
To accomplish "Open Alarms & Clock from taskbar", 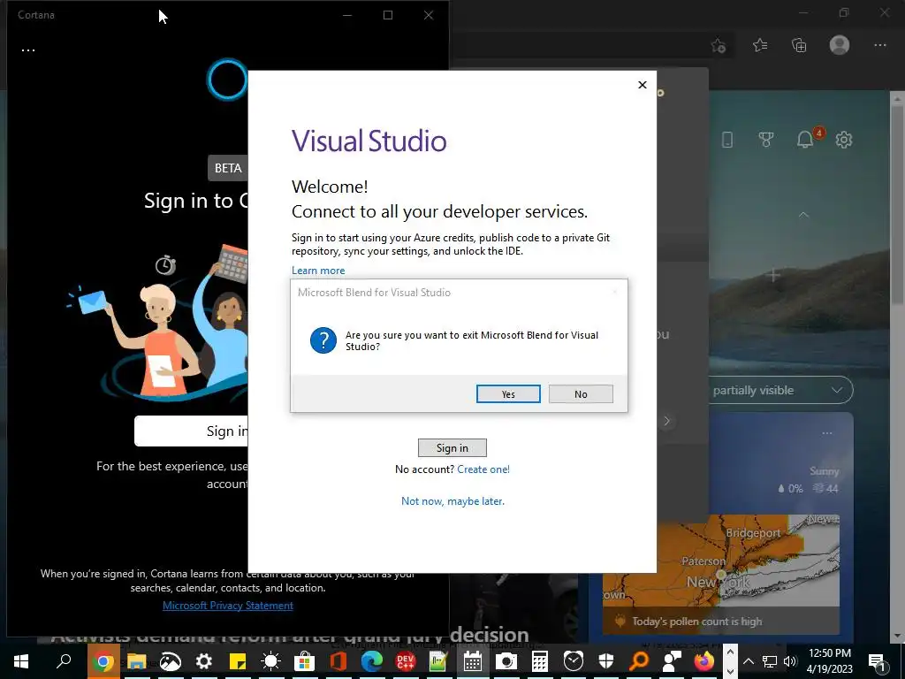I will pos(573,661).
